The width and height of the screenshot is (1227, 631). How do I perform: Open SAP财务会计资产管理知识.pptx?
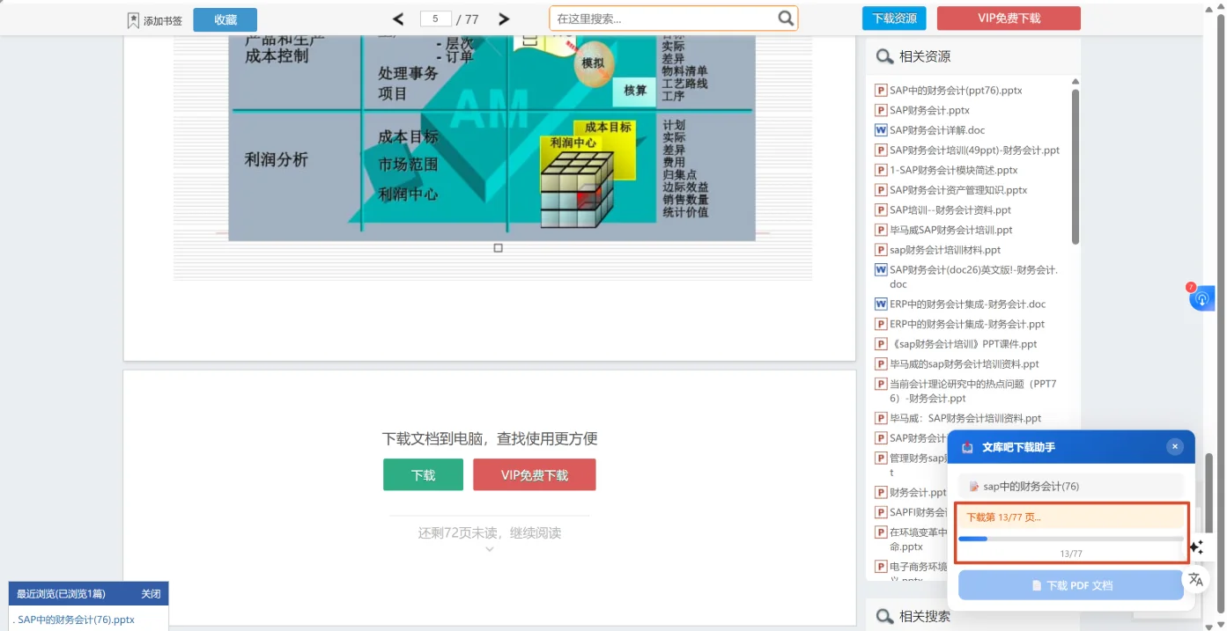[x=958, y=190]
